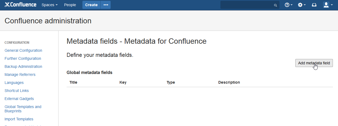Click the blue Create button
This screenshot has width=338, height=126.
(x=91, y=5)
